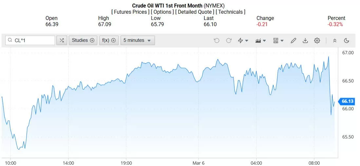Viewport: 360px width, 166px height.
Task: Open the lightning events dropdown
Action: [243, 41]
